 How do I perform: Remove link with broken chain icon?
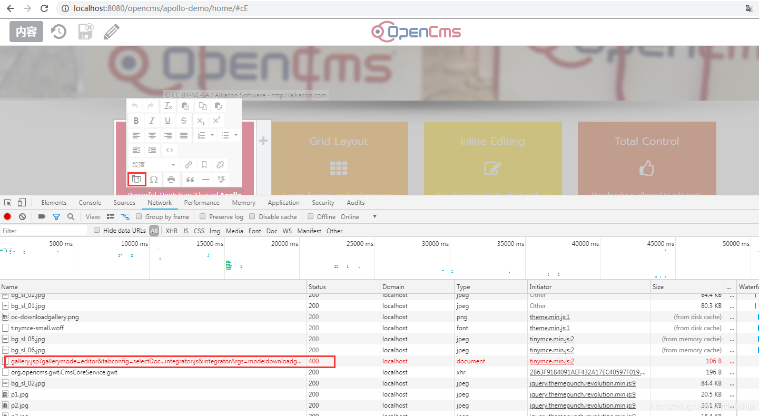tap(221, 165)
